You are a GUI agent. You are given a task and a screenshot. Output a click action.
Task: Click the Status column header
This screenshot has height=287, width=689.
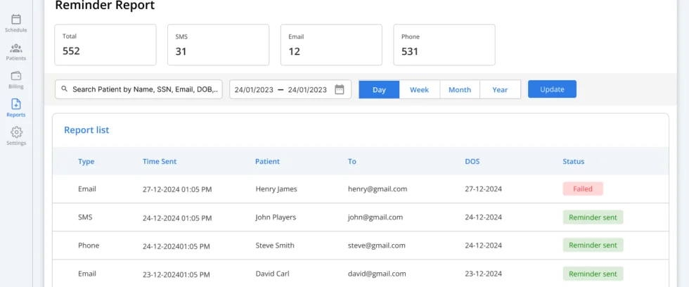tap(573, 161)
